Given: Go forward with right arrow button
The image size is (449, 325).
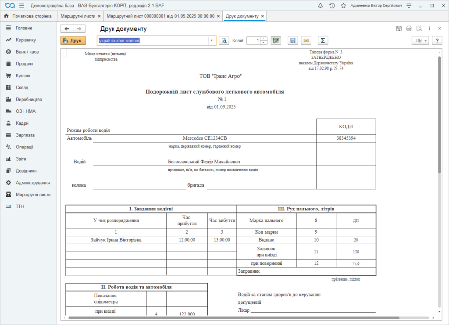Looking at the screenshot, I should pyautogui.click(x=79, y=29).
